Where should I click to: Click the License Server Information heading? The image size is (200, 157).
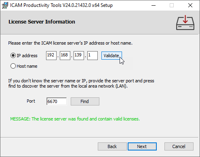tap(42, 22)
